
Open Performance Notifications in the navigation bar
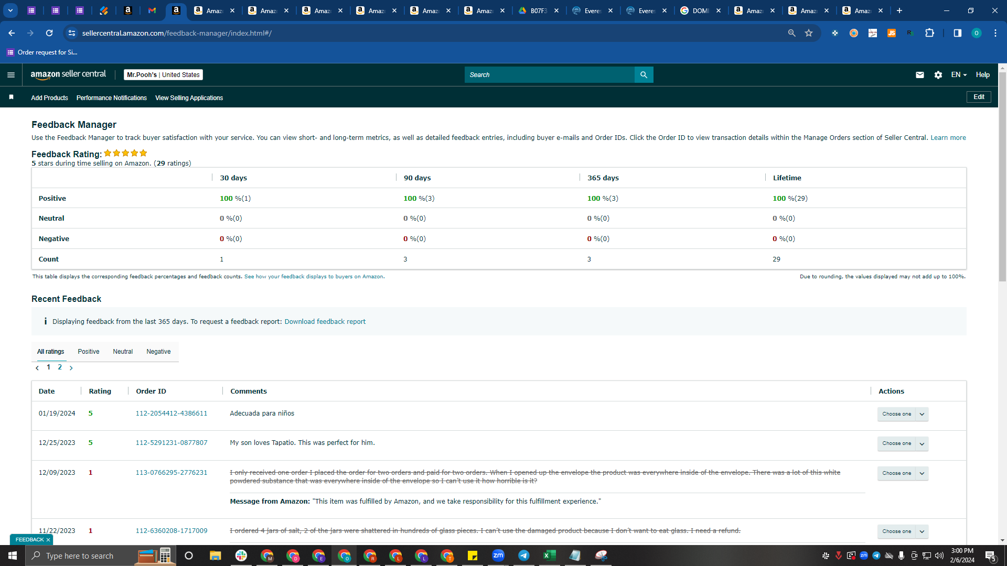point(112,98)
